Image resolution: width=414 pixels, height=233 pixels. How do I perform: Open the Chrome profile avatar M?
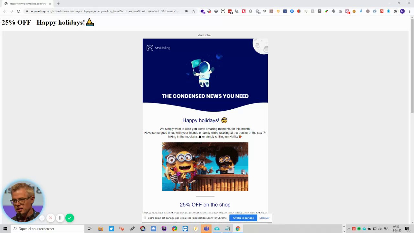tap(402, 11)
